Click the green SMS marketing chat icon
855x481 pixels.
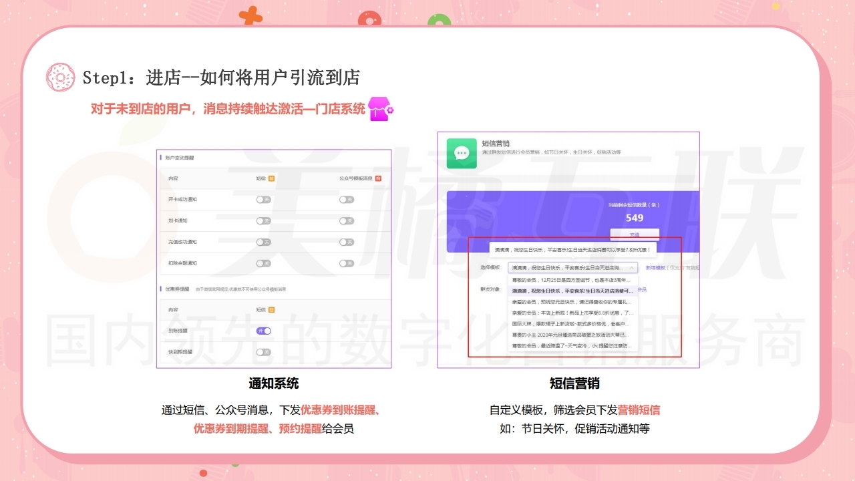click(x=462, y=154)
